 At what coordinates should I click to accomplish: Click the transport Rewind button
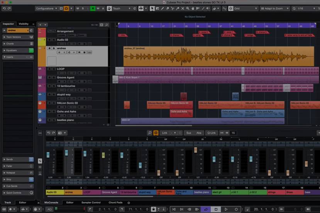(190, 209)
